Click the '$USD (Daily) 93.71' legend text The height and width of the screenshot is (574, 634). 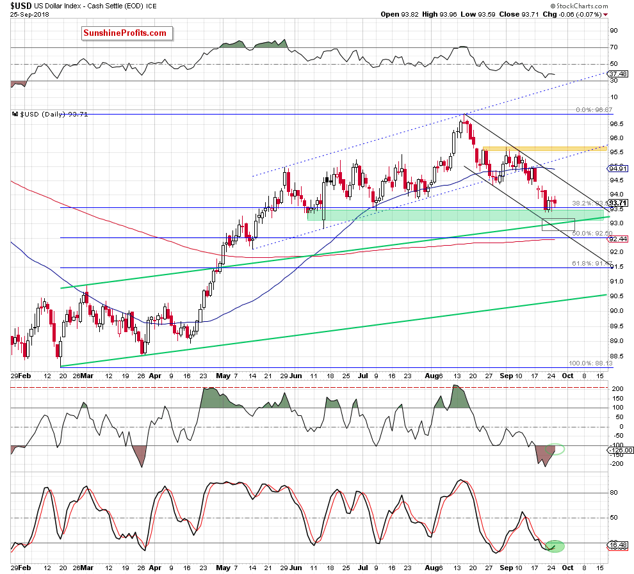click(53, 115)
